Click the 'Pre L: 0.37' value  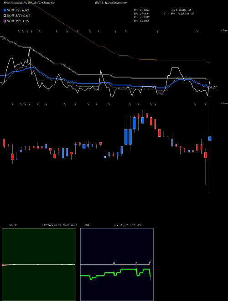coord(142,17)
